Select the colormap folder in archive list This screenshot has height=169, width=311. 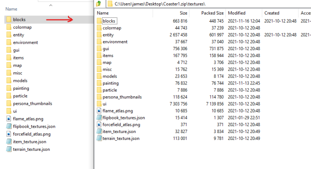point(112,28)
